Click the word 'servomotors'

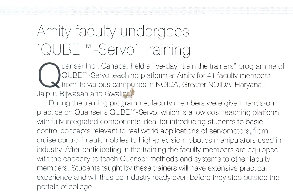click(x=230, y=131)
